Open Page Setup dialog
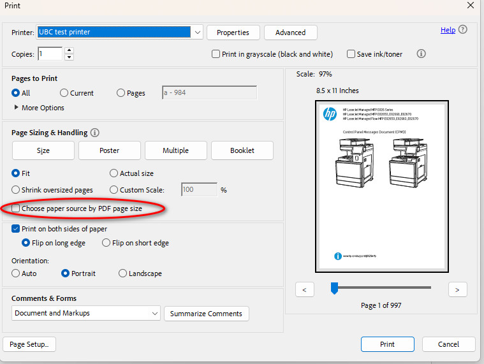This screenshot has width=484, height=364. pos(29,344)
